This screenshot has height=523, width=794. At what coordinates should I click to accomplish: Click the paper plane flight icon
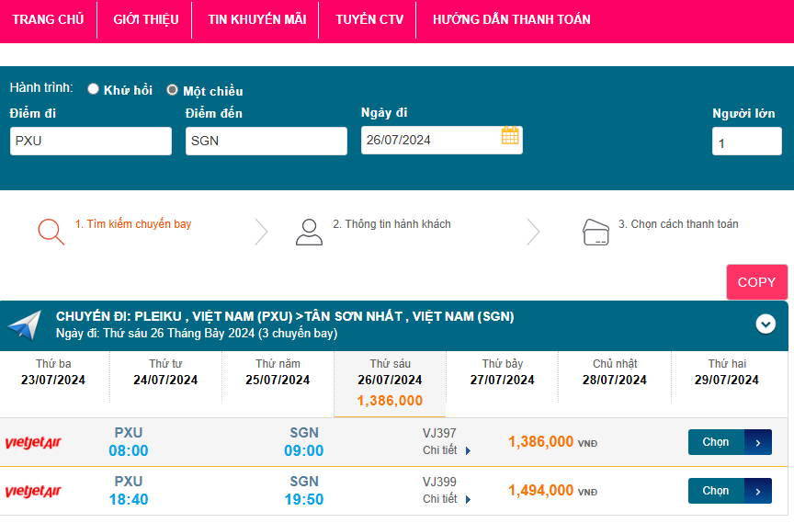tap(25, 324)
